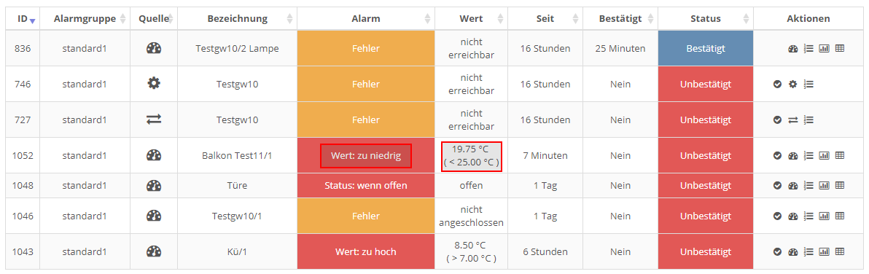
Task: Click Unbestätigt status of alarm 1052
Action: pos(706,155)
